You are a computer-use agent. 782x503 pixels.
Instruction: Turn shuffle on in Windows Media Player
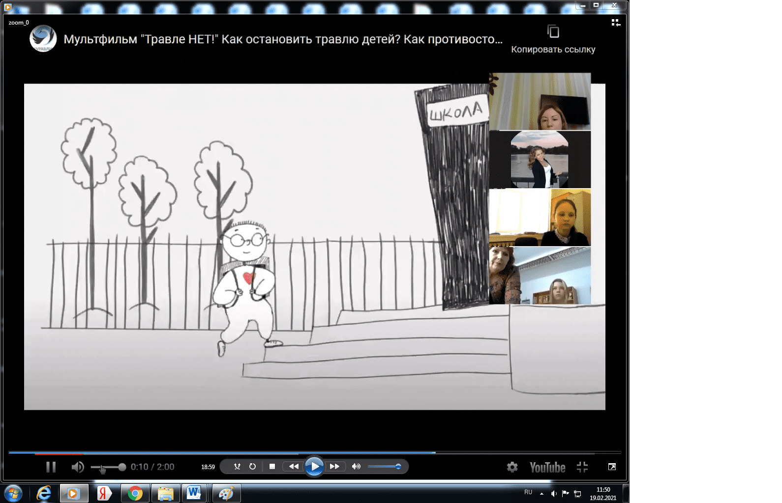237,467
